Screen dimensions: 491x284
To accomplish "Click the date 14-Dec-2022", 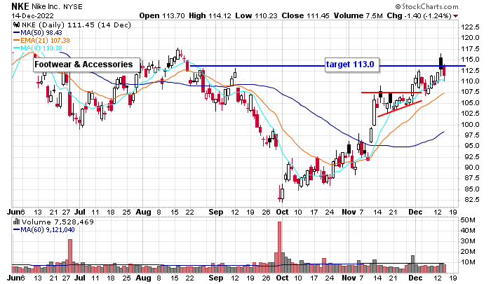I will (x=32, y=15).
